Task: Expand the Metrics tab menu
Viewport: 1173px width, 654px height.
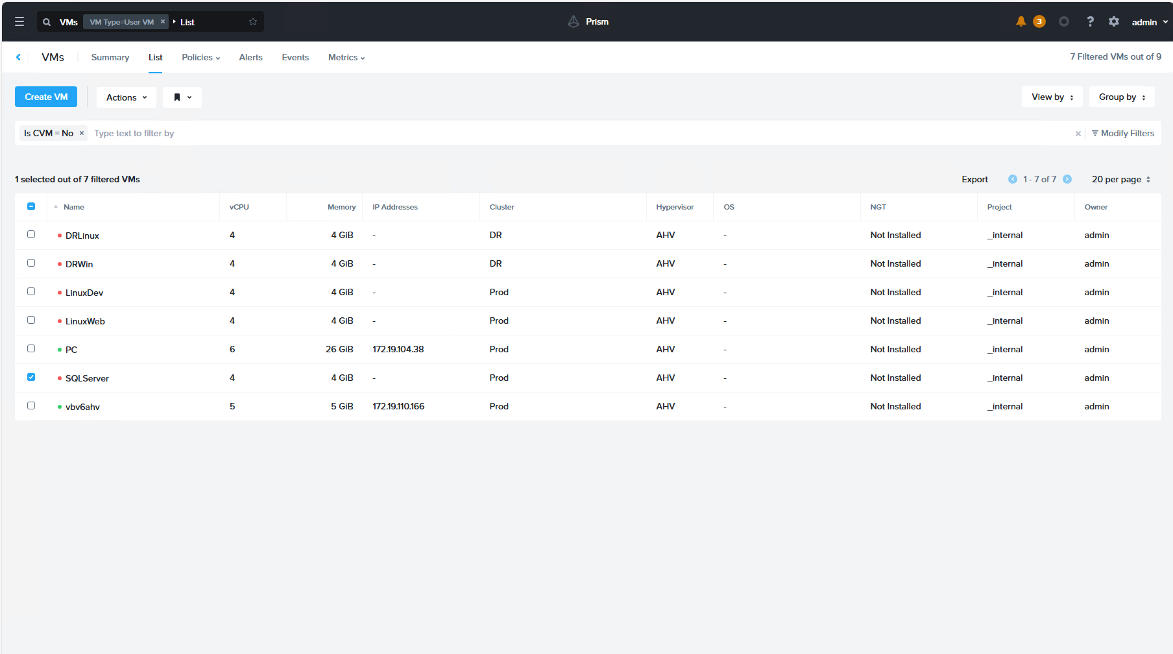Action: 346,57
